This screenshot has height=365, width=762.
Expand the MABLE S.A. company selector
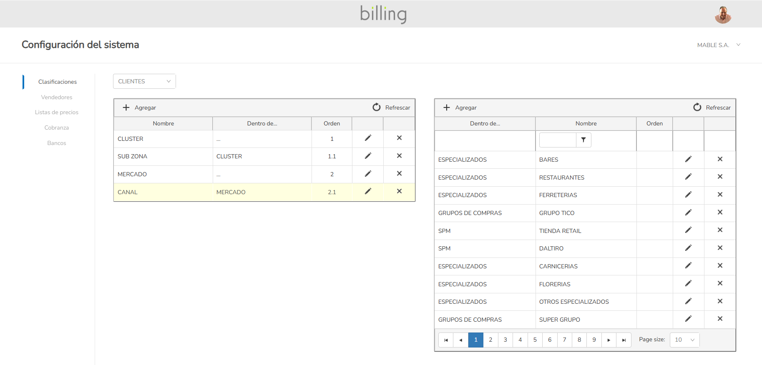[719, 45]
